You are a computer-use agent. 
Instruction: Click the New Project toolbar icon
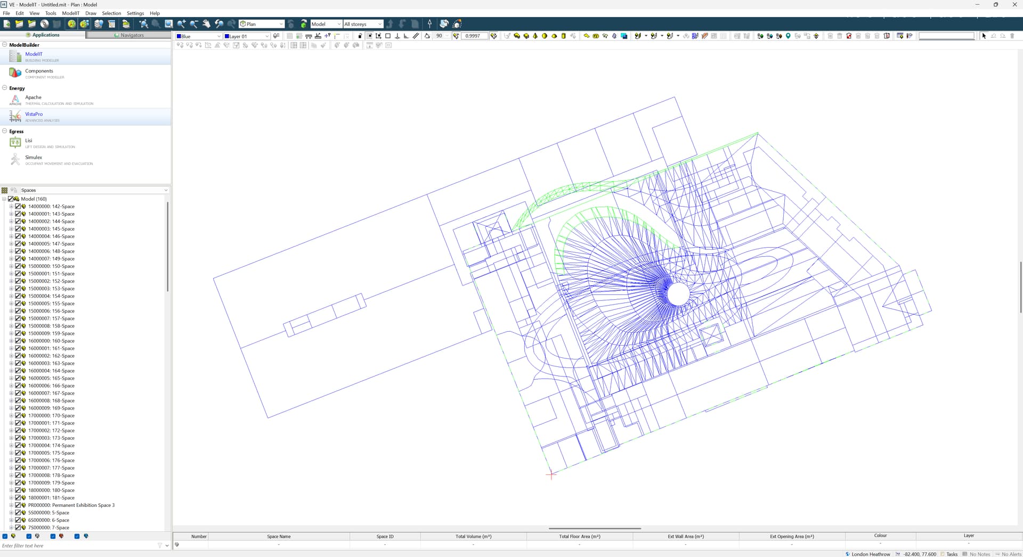click(7, 24)
